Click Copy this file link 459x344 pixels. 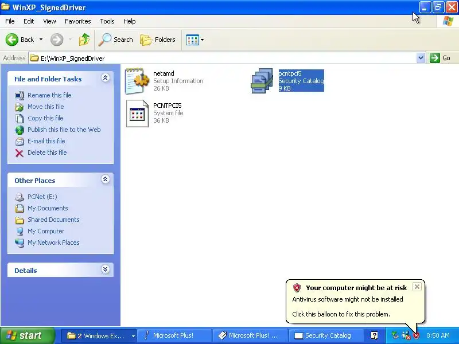[x=45, y=118]
